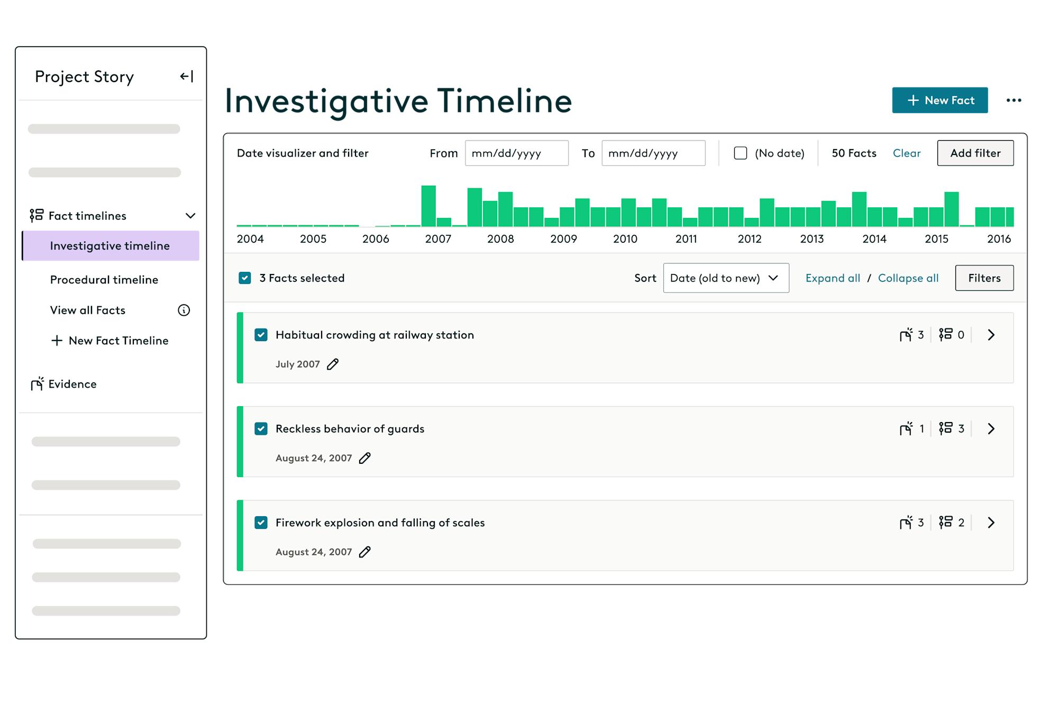
Task: Click the Expand all link
Action: pyautogui.click(x=833, y=278)
